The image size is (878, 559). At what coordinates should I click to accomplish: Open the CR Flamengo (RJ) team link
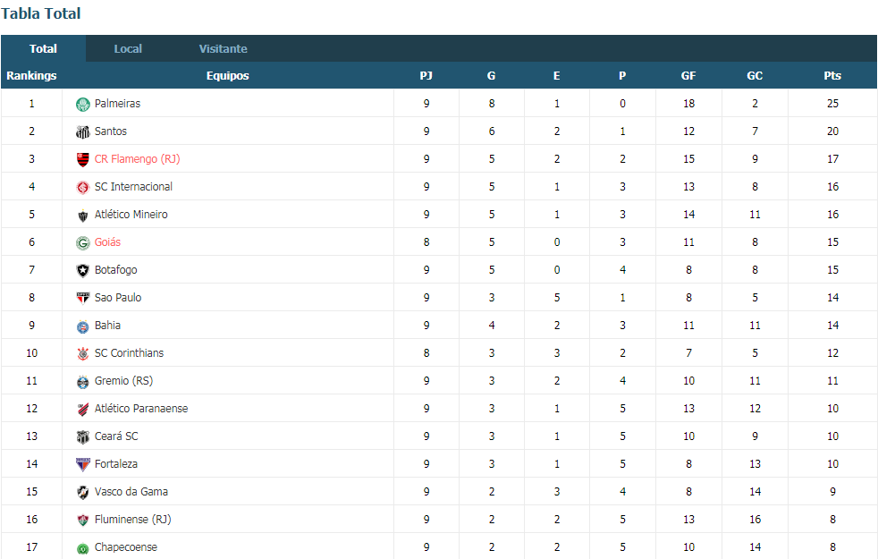tap(137, 159)
